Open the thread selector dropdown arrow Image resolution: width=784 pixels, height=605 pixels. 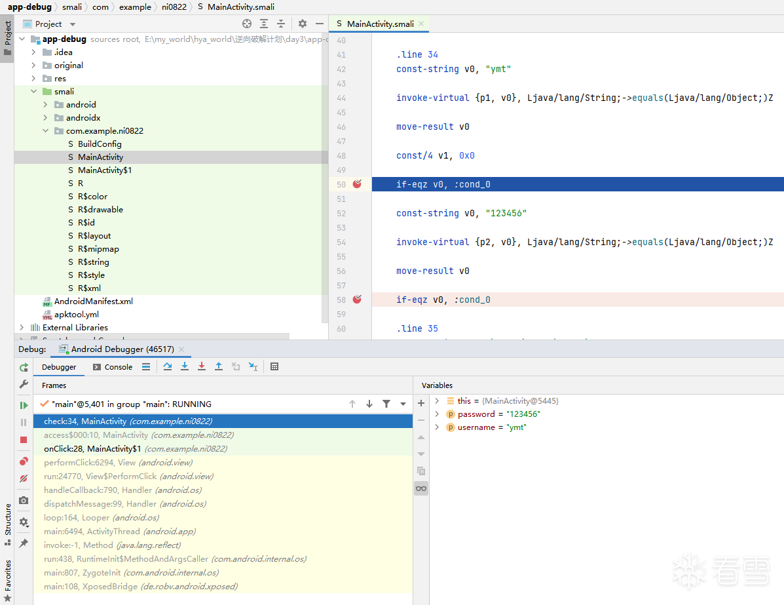point(403,404)
